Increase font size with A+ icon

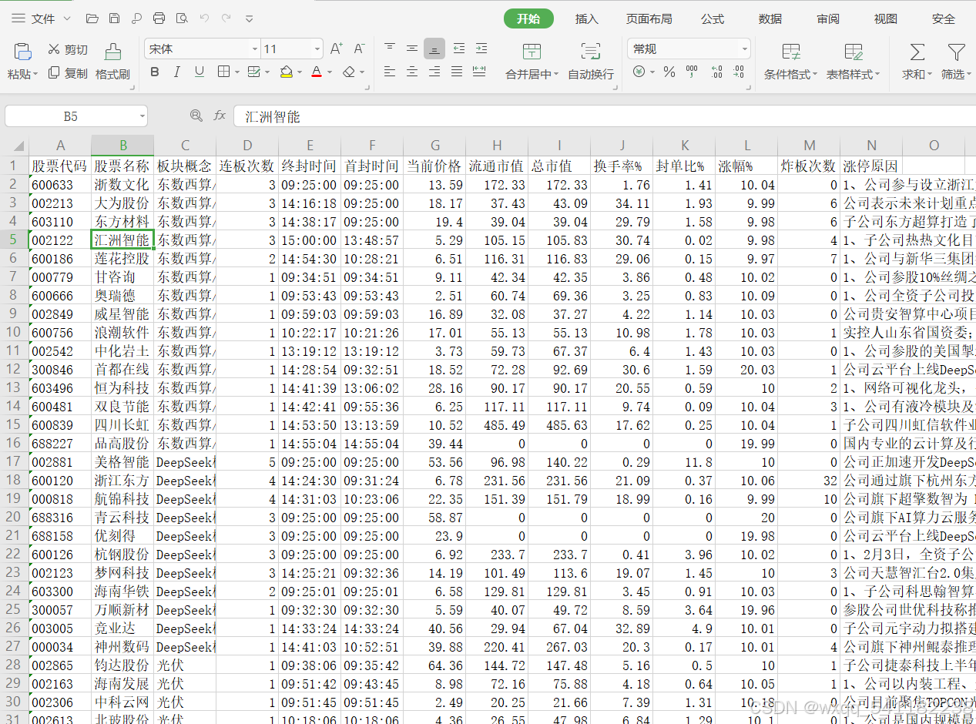pos(337,49)
